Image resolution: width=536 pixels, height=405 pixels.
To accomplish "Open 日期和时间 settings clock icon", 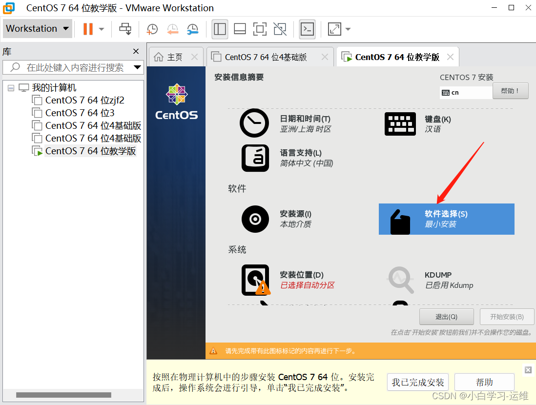I will (x=254, y=123).
